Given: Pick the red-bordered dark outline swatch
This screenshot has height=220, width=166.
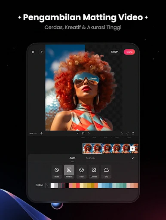Looking at the screenshot, I should point(63,186).
